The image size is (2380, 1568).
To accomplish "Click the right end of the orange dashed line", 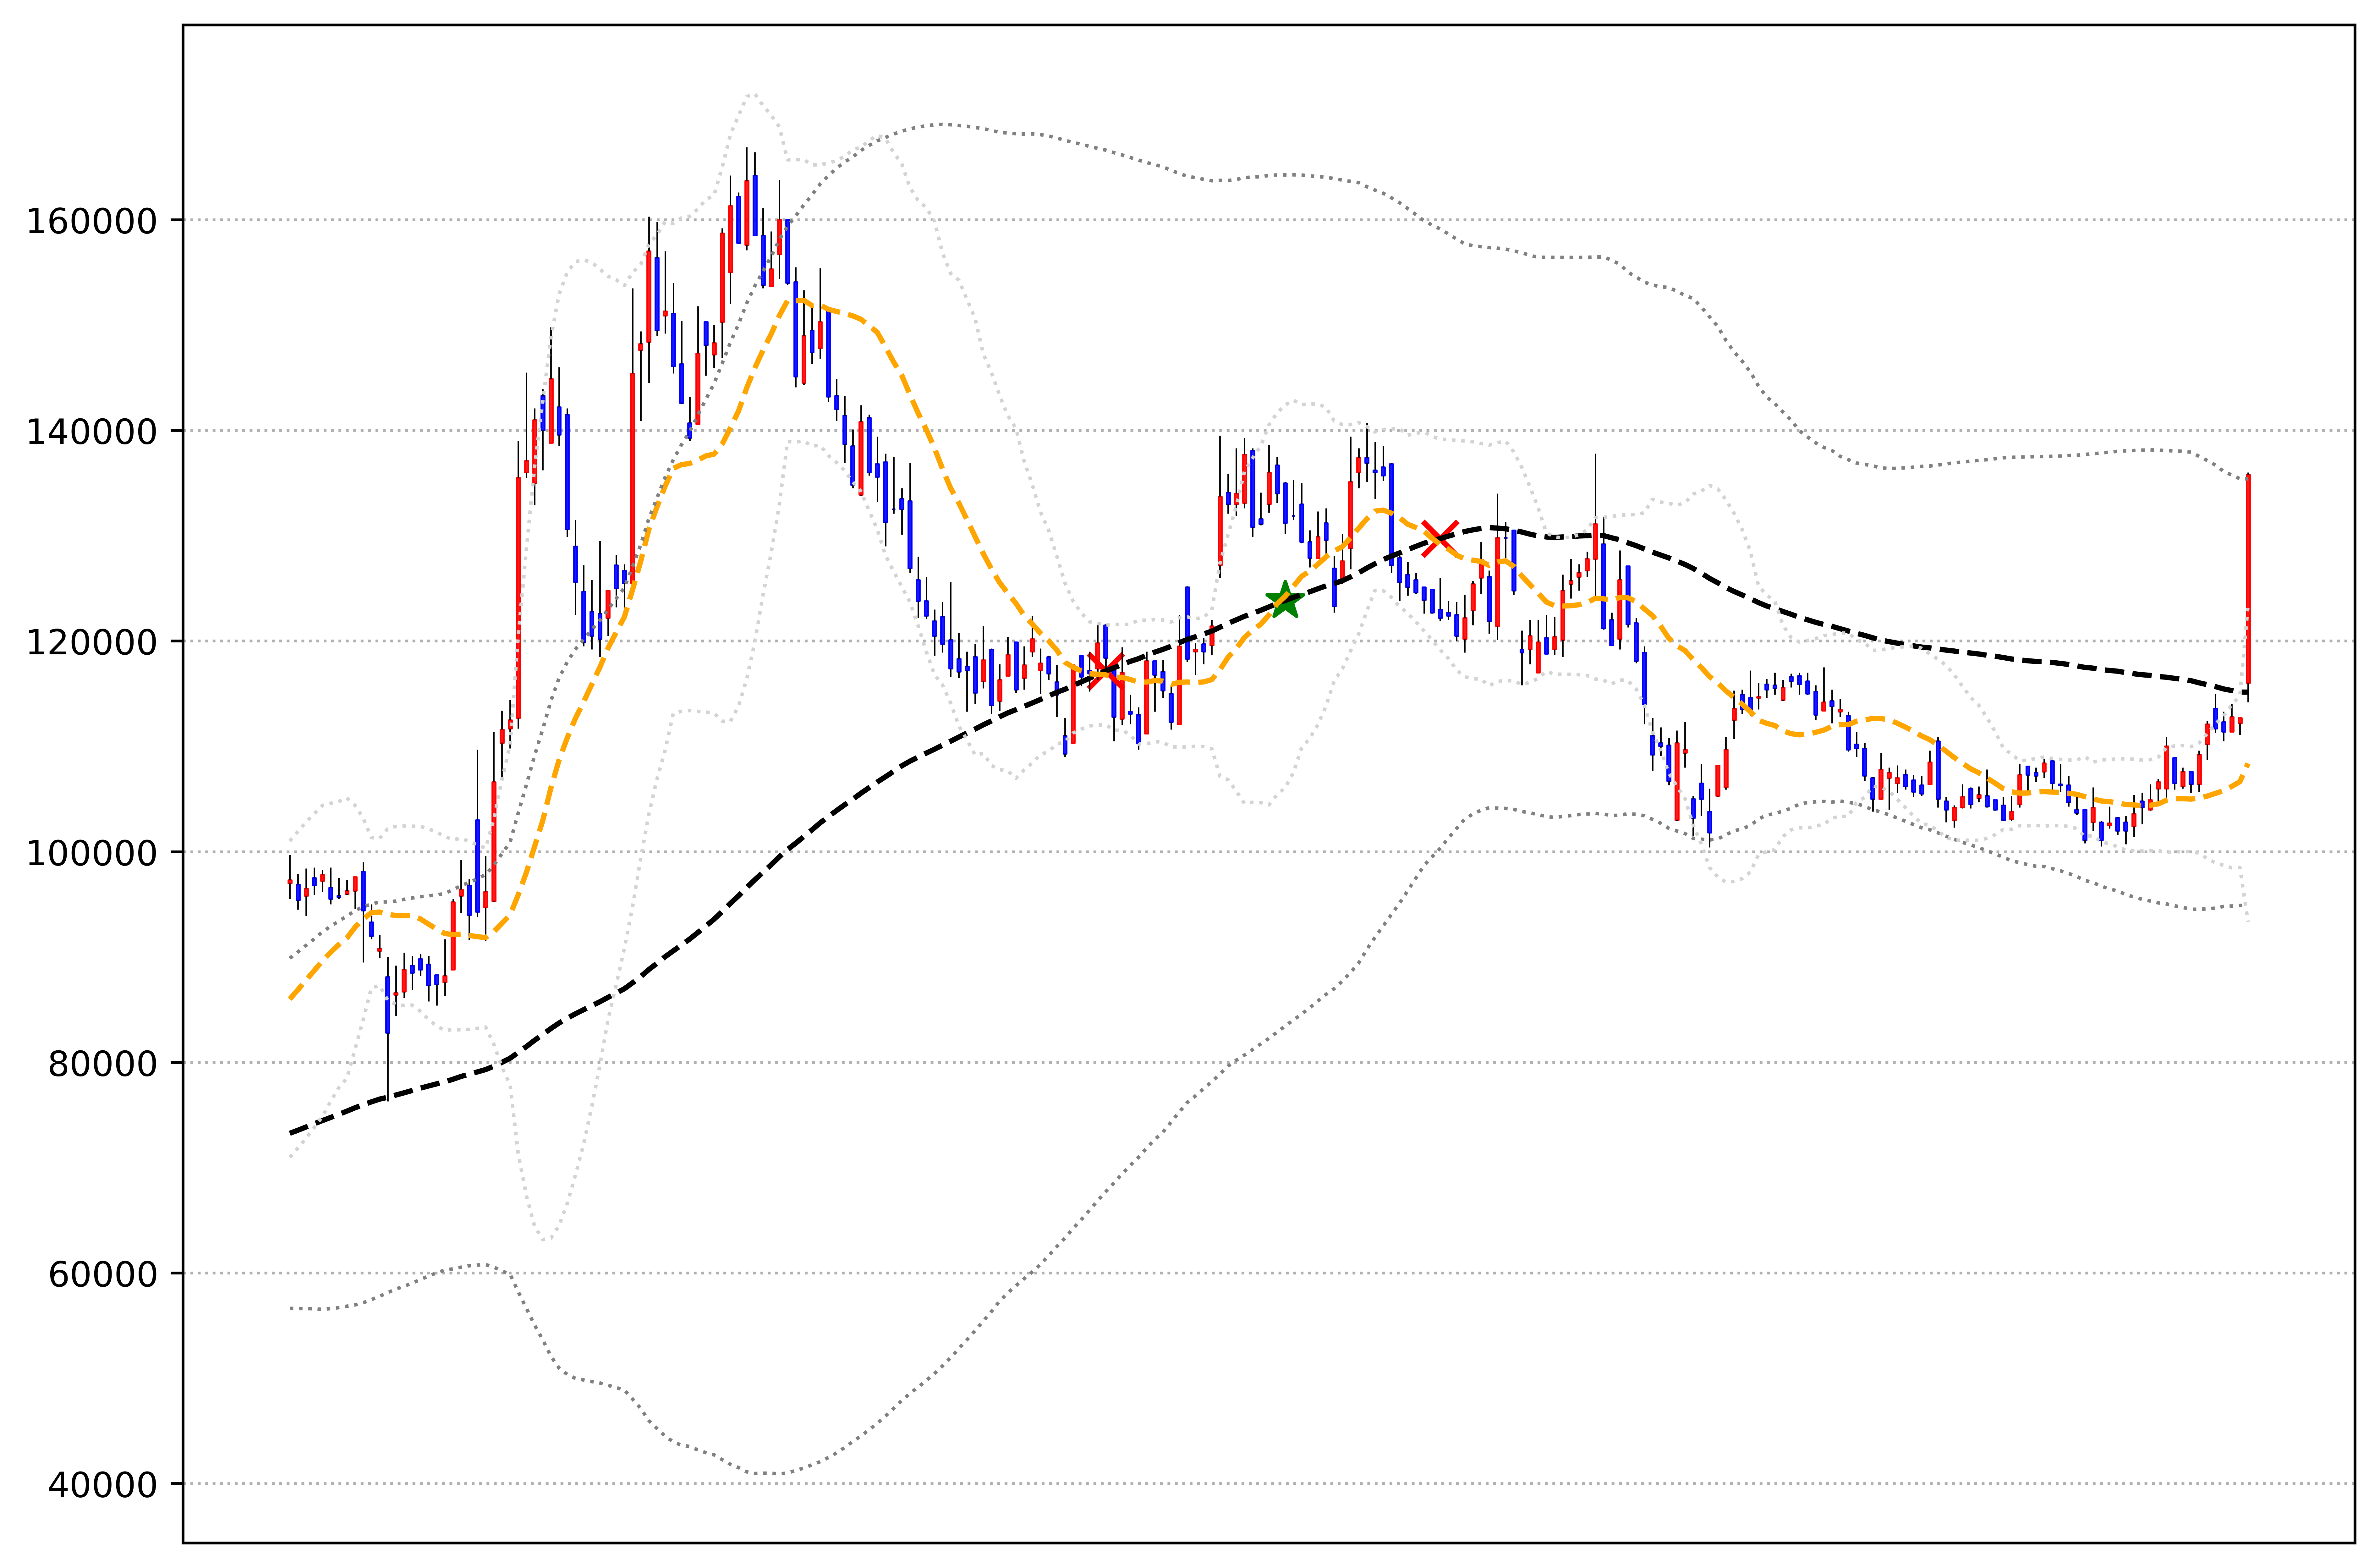I will [2247, 765].
